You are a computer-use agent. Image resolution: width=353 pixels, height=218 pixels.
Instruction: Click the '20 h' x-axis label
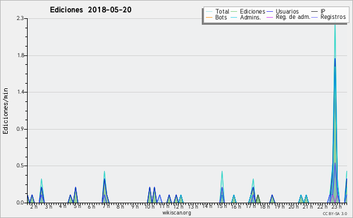click(294, 207)
